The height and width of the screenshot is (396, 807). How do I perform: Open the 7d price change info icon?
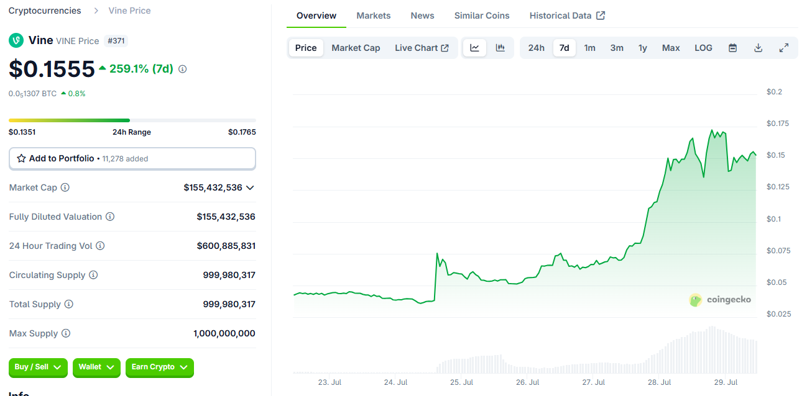tap(182, 69)
